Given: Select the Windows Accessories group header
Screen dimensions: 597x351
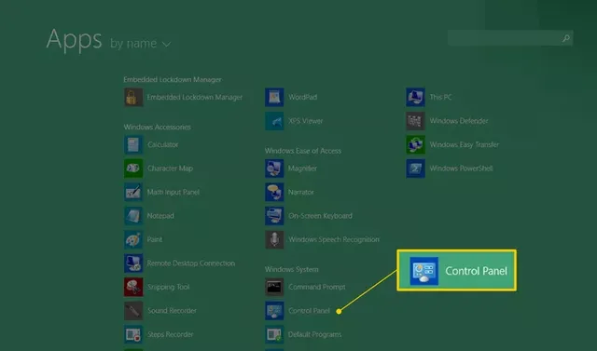Looking at the screenshot, I should tap(158, 127).
